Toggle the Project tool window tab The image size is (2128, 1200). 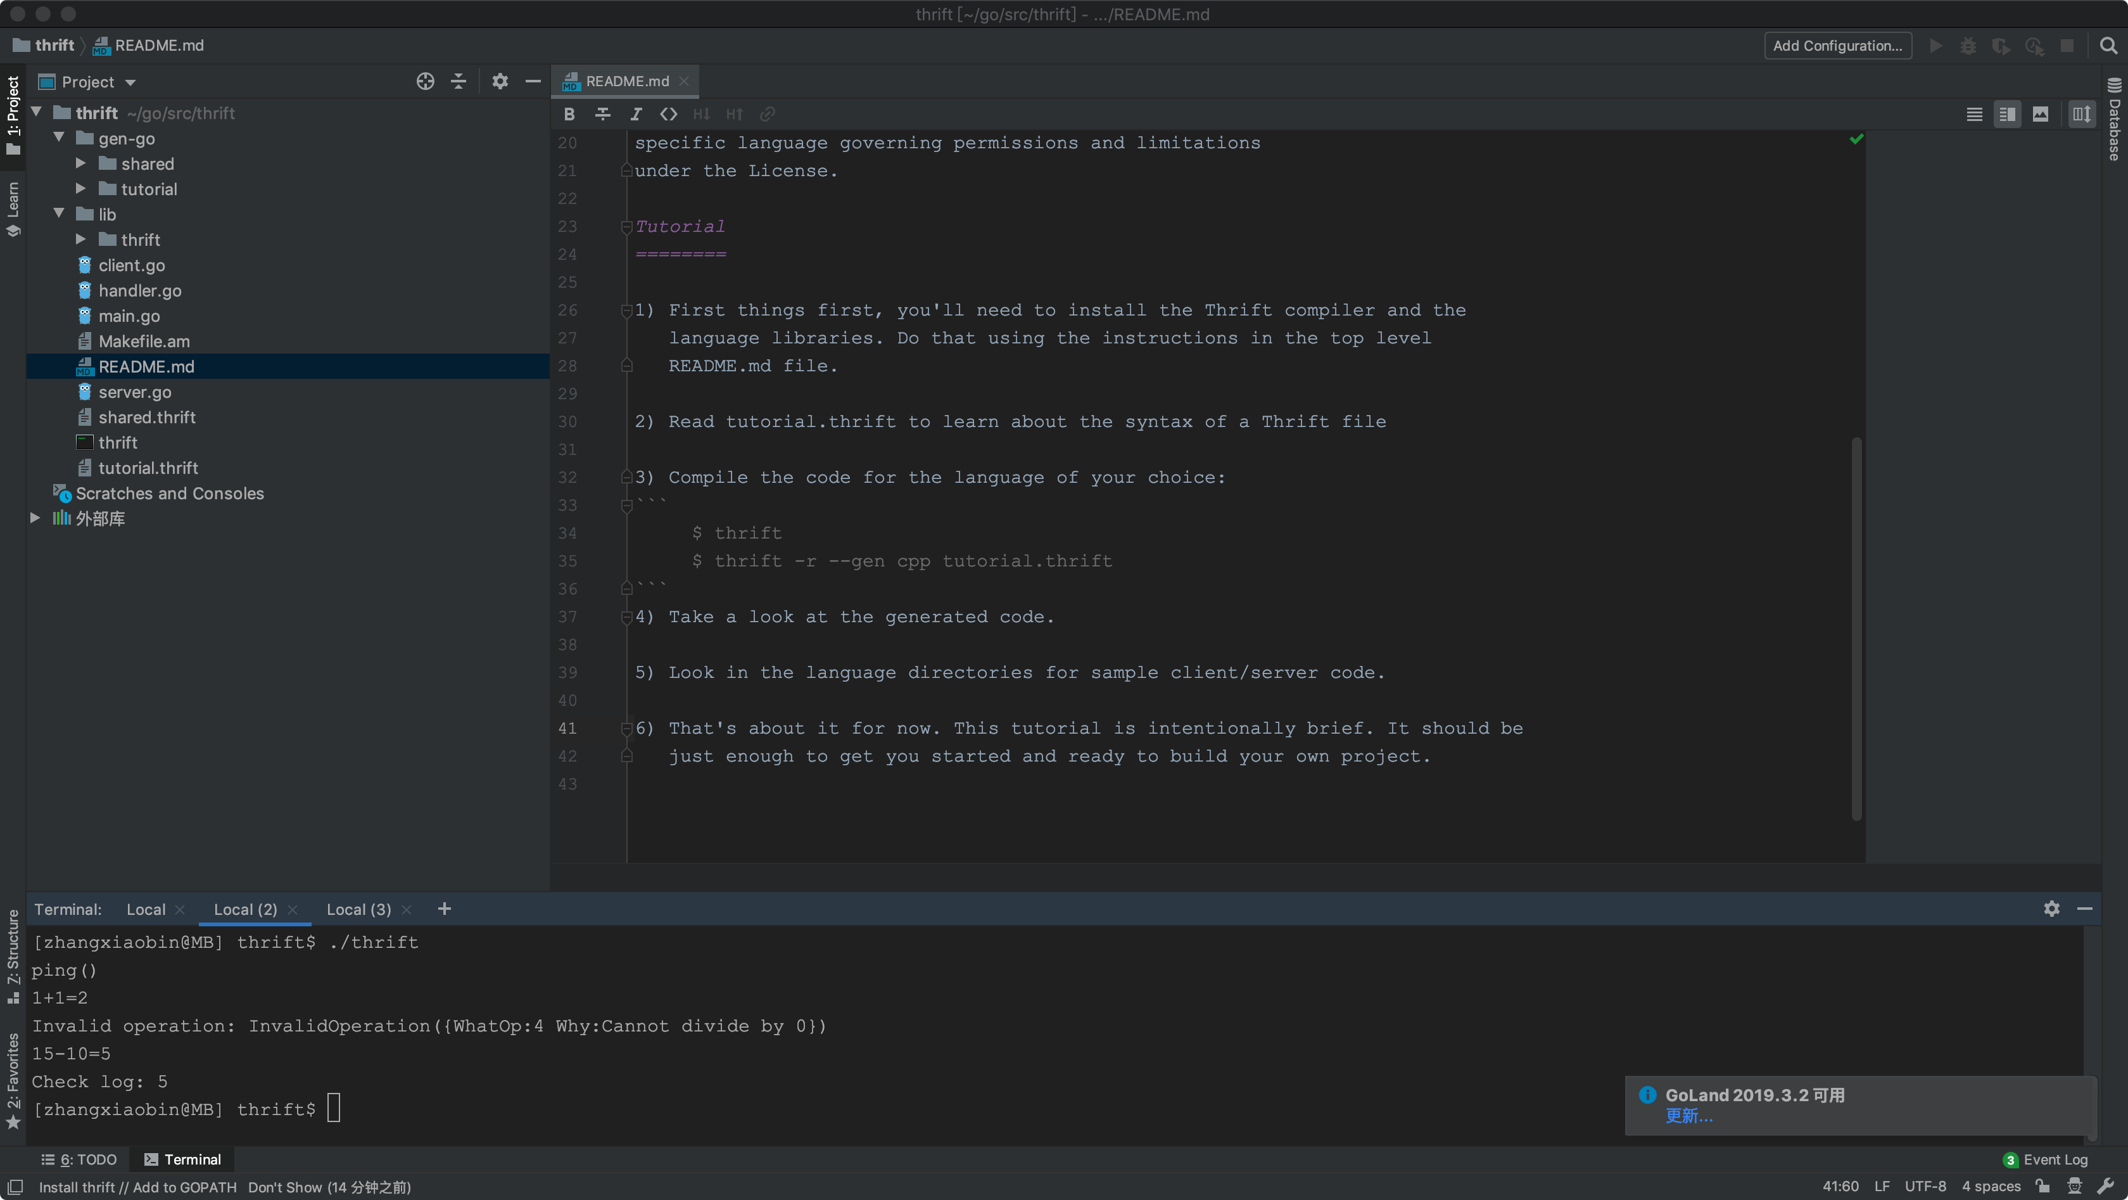(13, 115)
